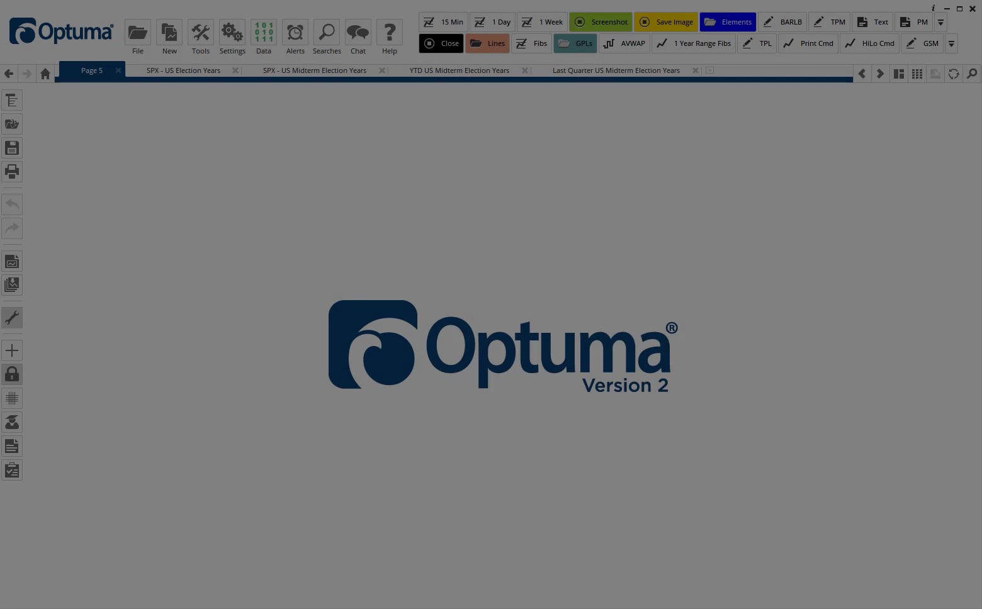Expand the first toolbar row overflow dropdown
Image resolution: width=982 pixels, height=609 pixels.
[x=940, y=22]
